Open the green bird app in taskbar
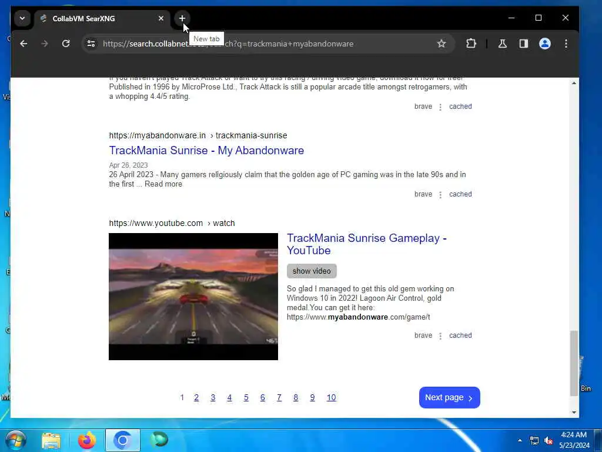The image size is (602, 452). click(x=159, y=439)
